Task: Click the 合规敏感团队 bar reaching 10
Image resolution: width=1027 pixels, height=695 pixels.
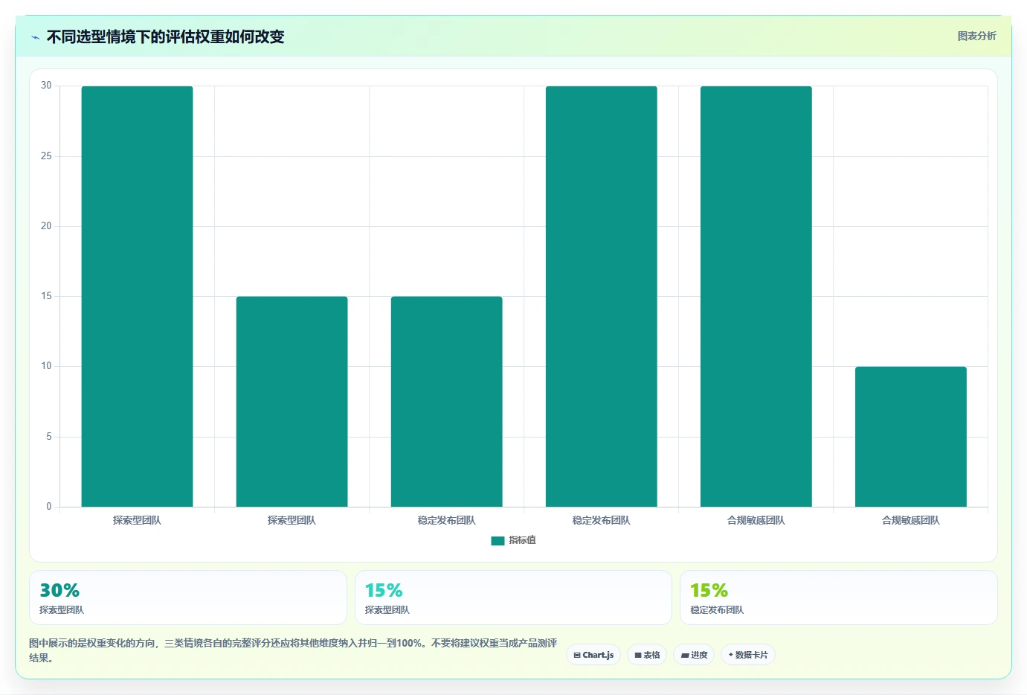Action: click(x=910, y=437)
